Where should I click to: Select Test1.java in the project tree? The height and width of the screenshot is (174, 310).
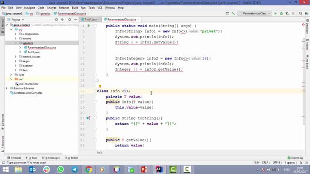click(33, 52)
